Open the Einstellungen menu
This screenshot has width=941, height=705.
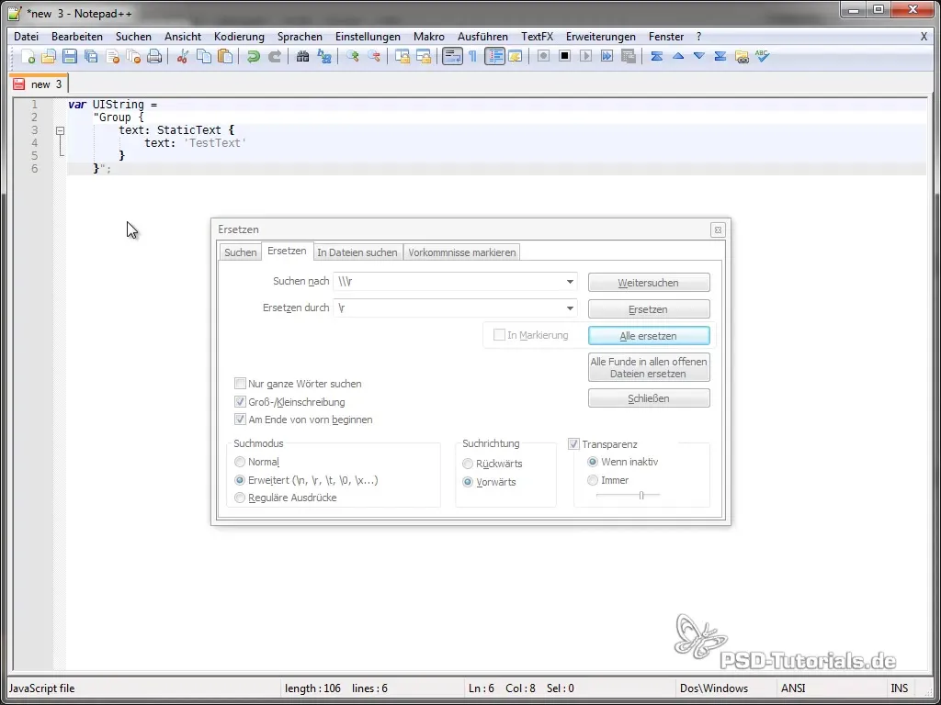[x=368, y=37]
